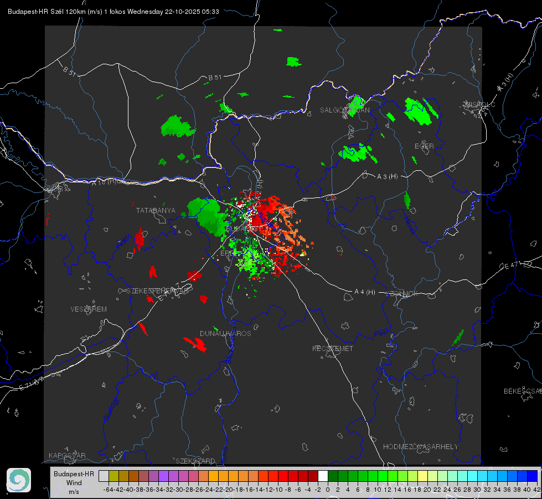Click the blue 'Pest' county label
Viewport: 542px width, 499px height.
point(381,333)
